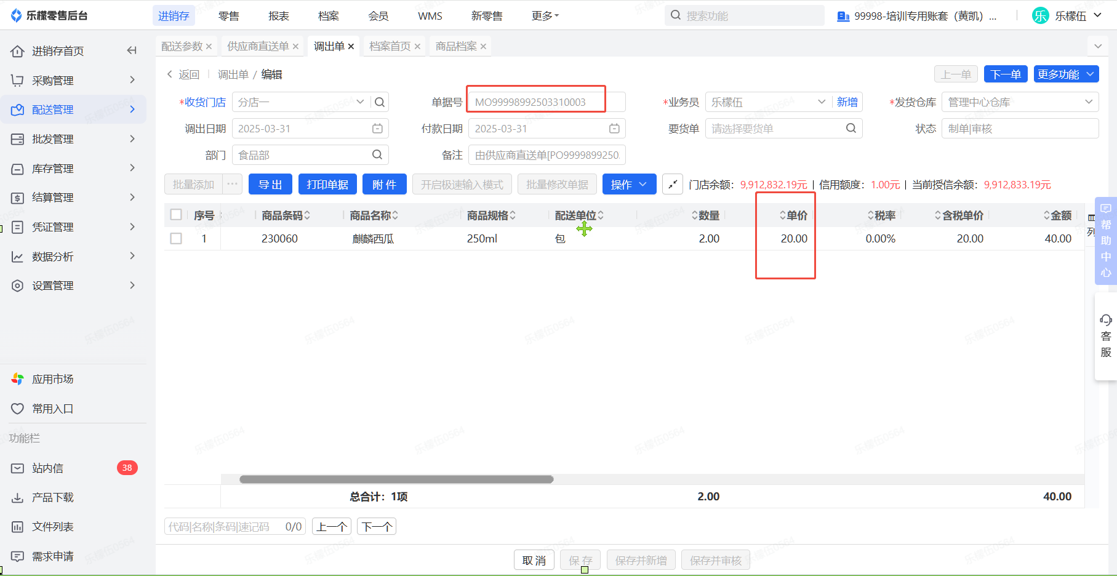1117x576 pixels.
Task: Click the 配送管理 delivery icon
Action: tap(17, 110)
